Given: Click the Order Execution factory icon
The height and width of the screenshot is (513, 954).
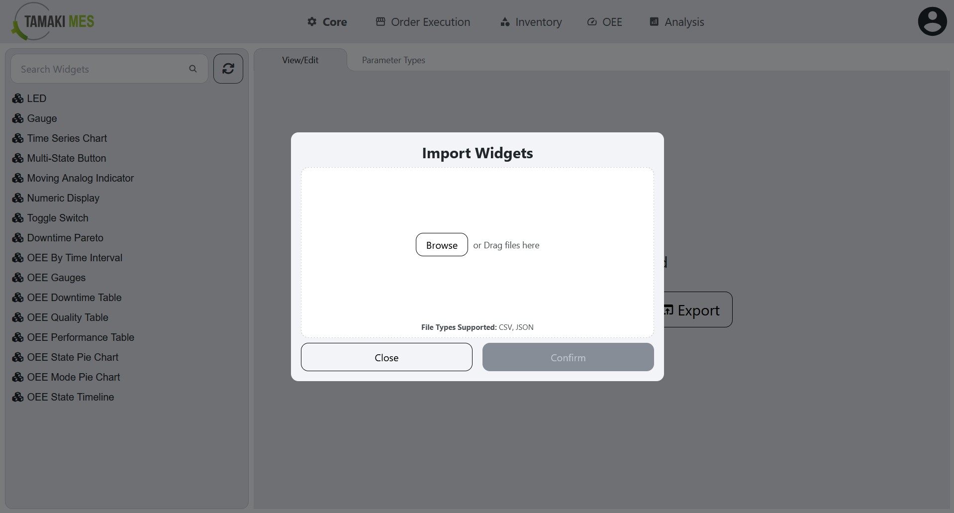Looking at the screenshot, I should [x=381, y=21].
